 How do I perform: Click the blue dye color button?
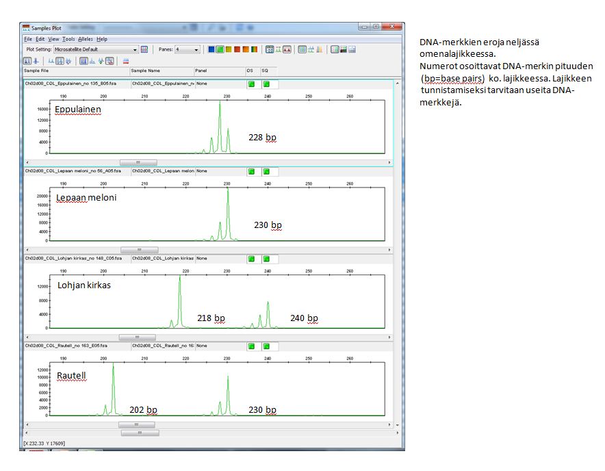click(211, 49)
